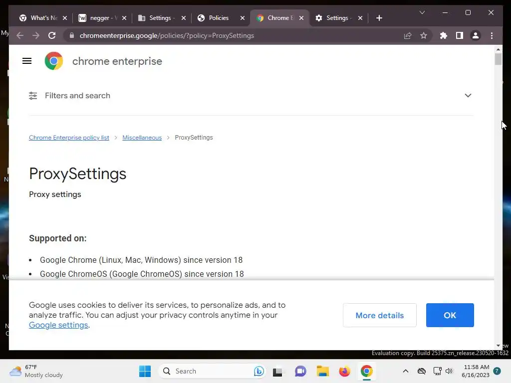Open Chrome Enterprise policy list breadcrumb
This screenshot has width=511, height=383.
coord(69,138)
